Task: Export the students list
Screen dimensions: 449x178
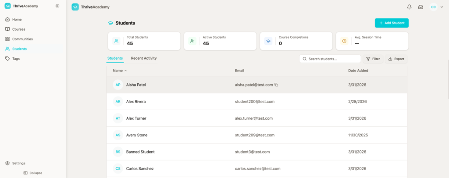Action: [396, 59]
